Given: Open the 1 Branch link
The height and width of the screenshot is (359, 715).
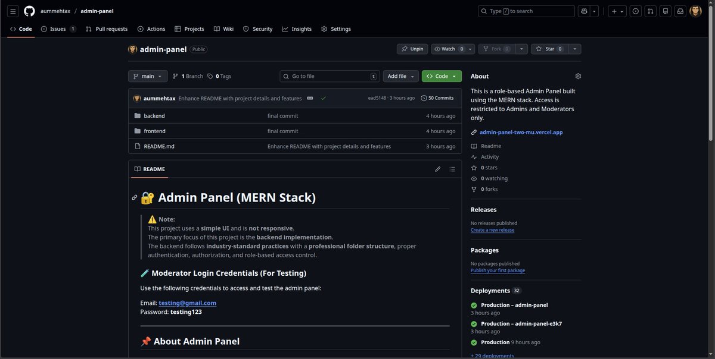Looking at the screenshot, I should pos(188,76).
